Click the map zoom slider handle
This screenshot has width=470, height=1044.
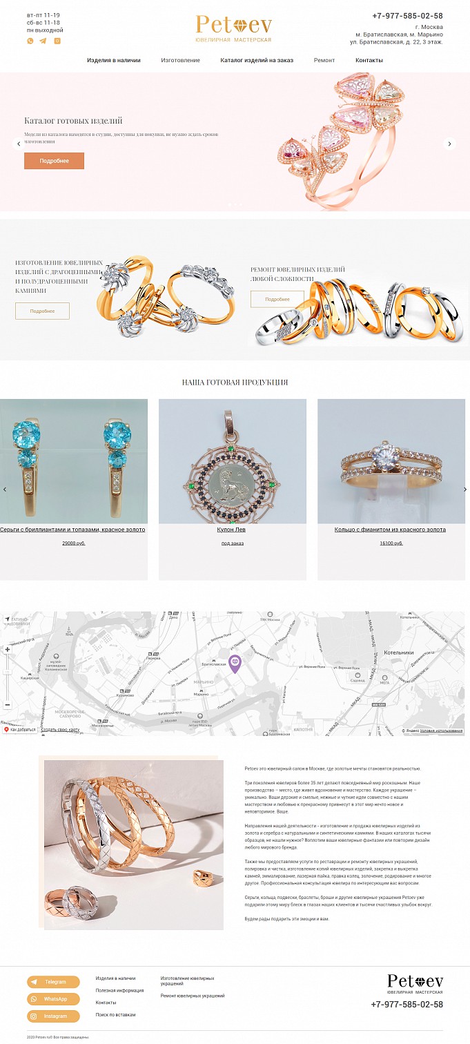8,671
